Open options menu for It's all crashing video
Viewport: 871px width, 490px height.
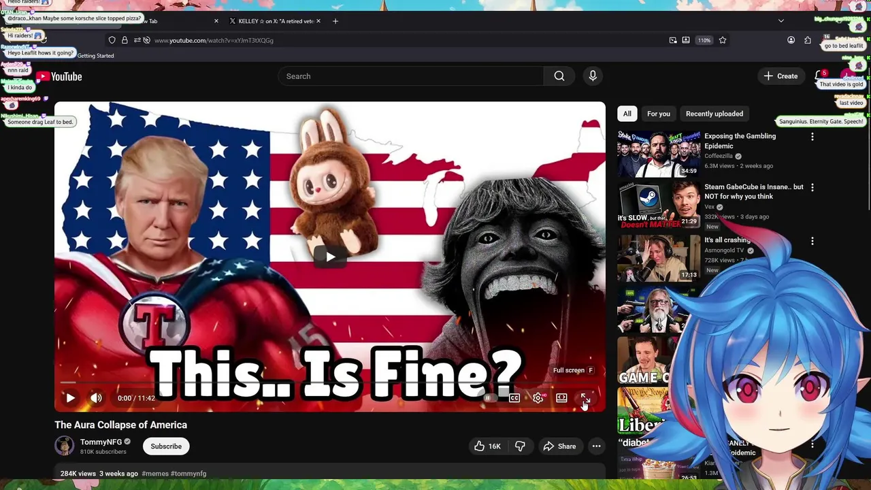(812, 241)
